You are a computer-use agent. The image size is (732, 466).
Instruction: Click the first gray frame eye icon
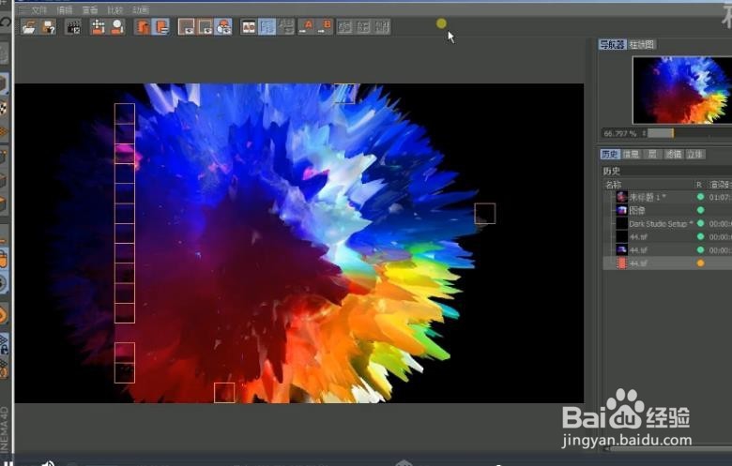[x=187, y=27]
